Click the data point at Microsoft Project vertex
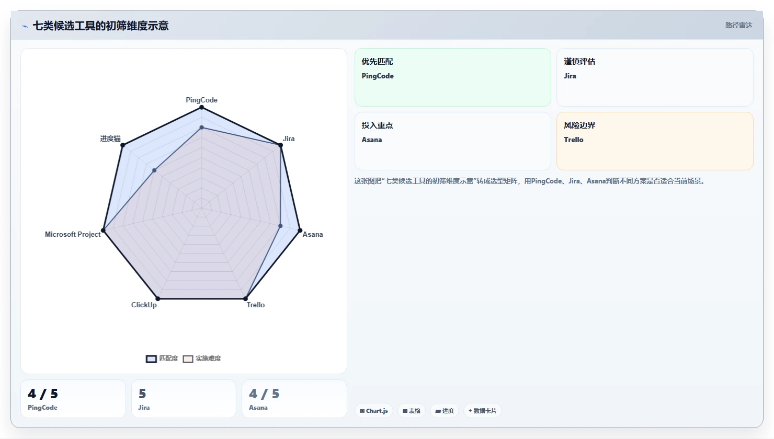Screen dimensions: 774x439 coord(103,230)
